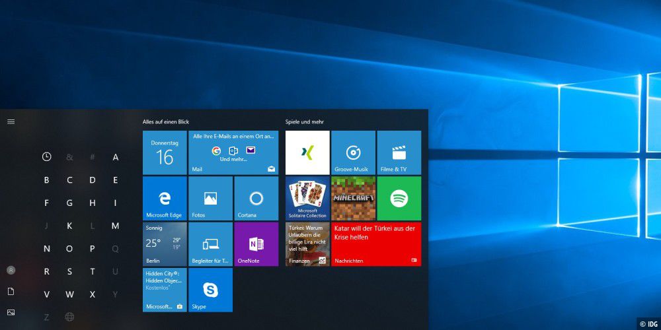Screen dimensions: 661x330
Task: Open the Filme & TV tile
Action: click(x=399, y=152)
